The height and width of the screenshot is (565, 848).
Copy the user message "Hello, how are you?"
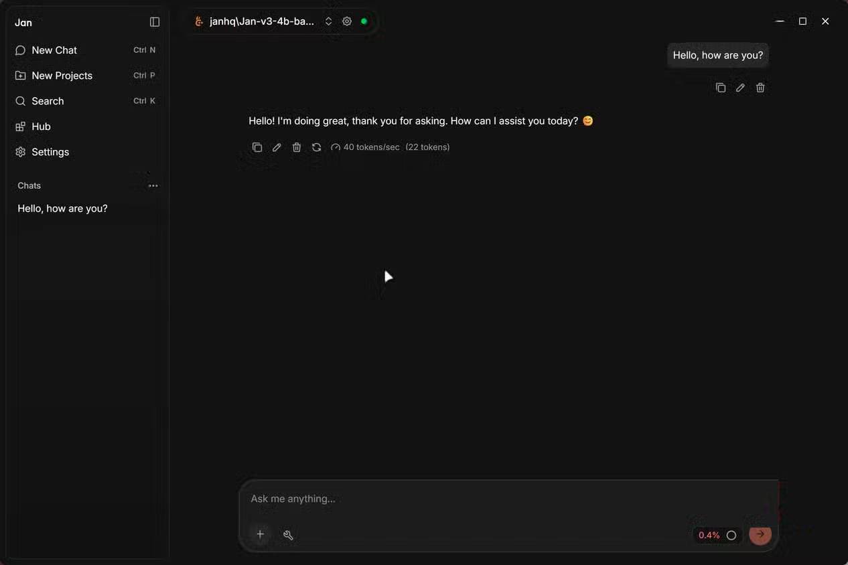721,88
